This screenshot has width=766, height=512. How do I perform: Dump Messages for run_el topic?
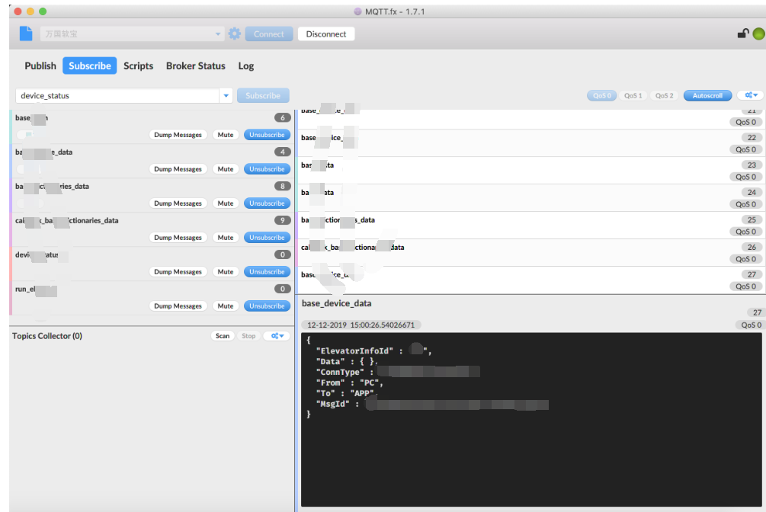(178, 306)
